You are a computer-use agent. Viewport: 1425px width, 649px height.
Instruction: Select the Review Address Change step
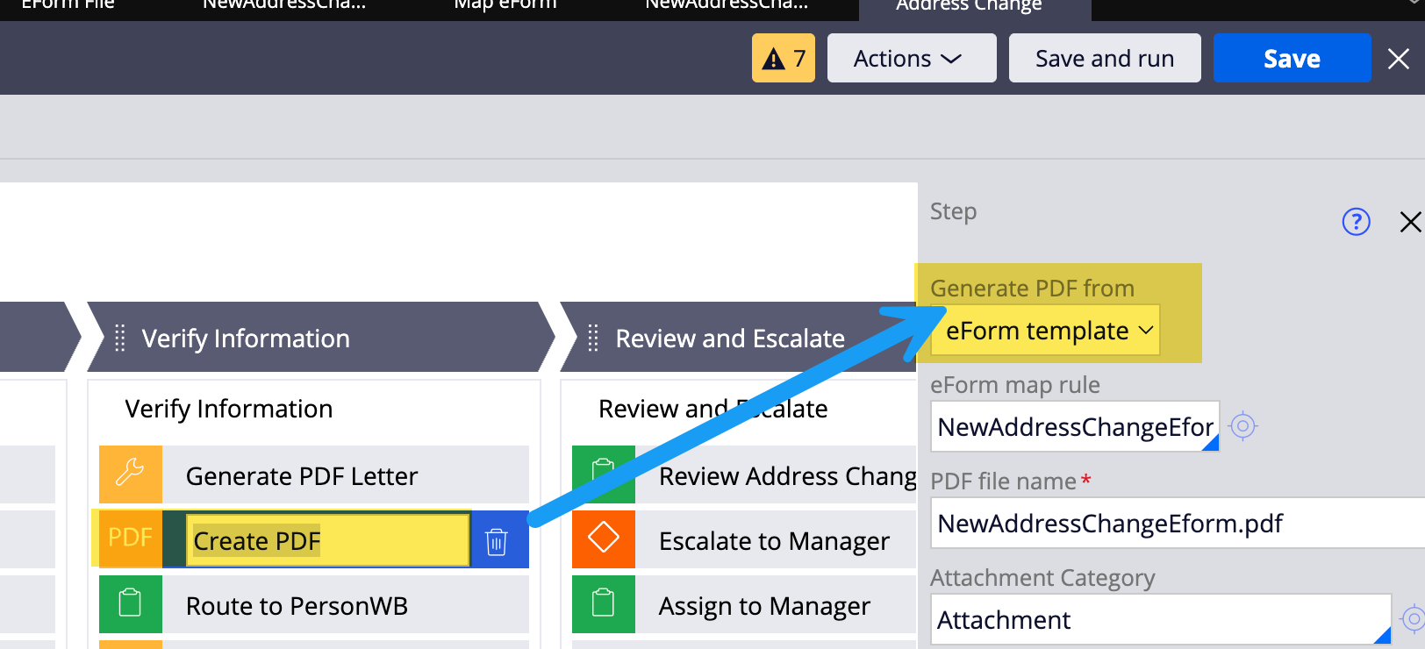point(744,475)
